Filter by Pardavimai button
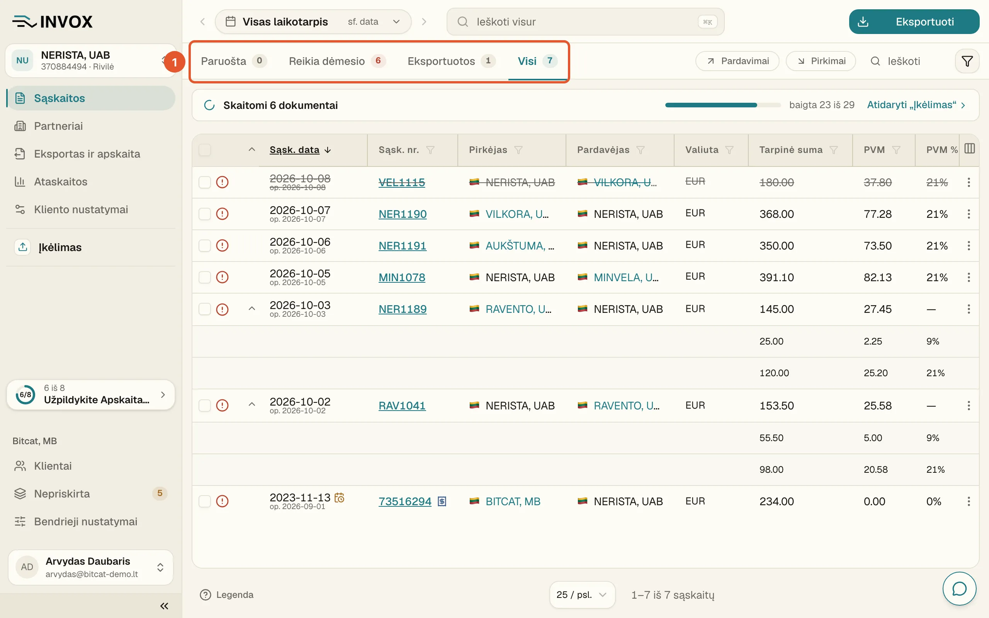989x618 pixels. point(737,61)
